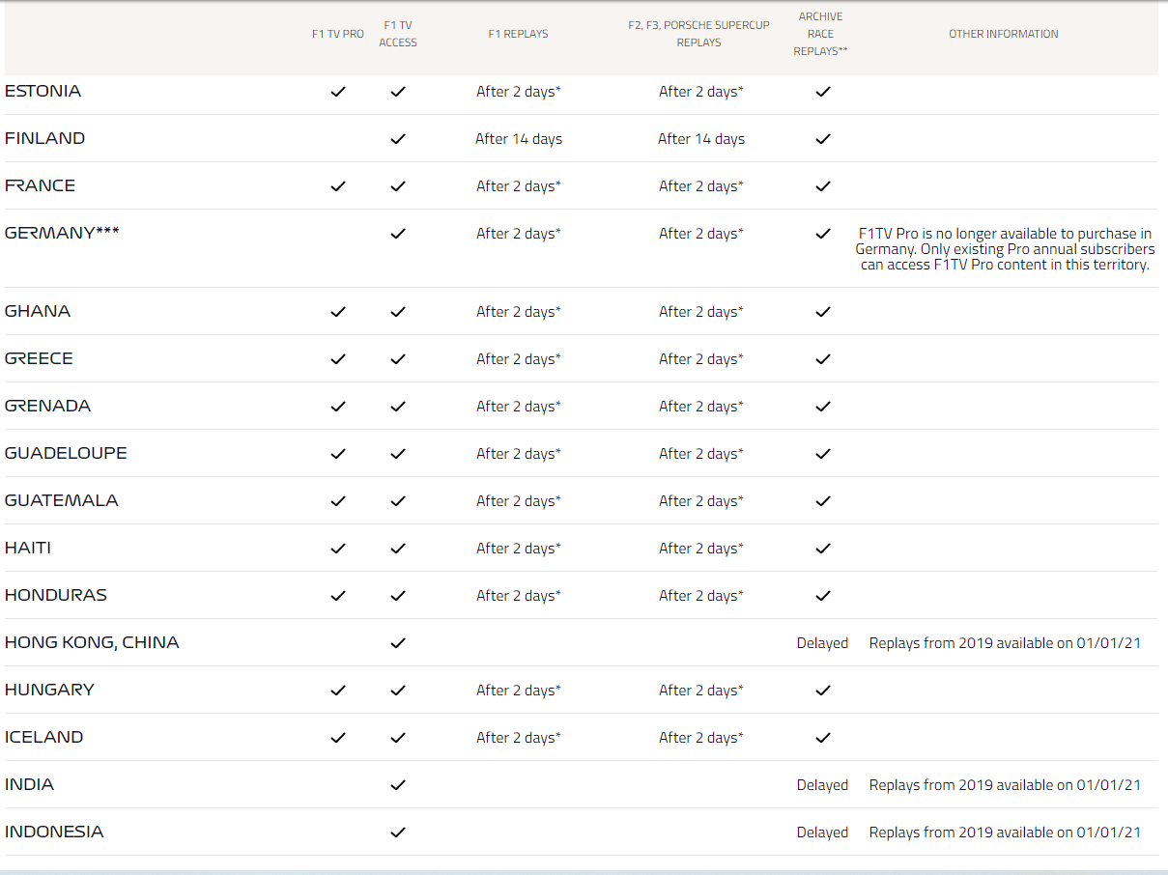
Task: Click the HONG KONG, CHINA row label
Action: point(92,642)
